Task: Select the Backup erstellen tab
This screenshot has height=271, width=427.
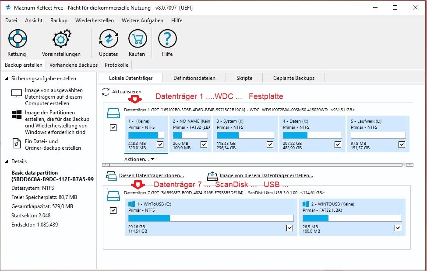Action: pyautogui.click(x=23, y=65)
